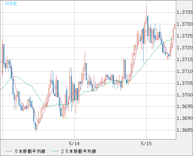193x156 pixels.
Task: Click the green 25-period average legend line
Action: coord(55,151)
